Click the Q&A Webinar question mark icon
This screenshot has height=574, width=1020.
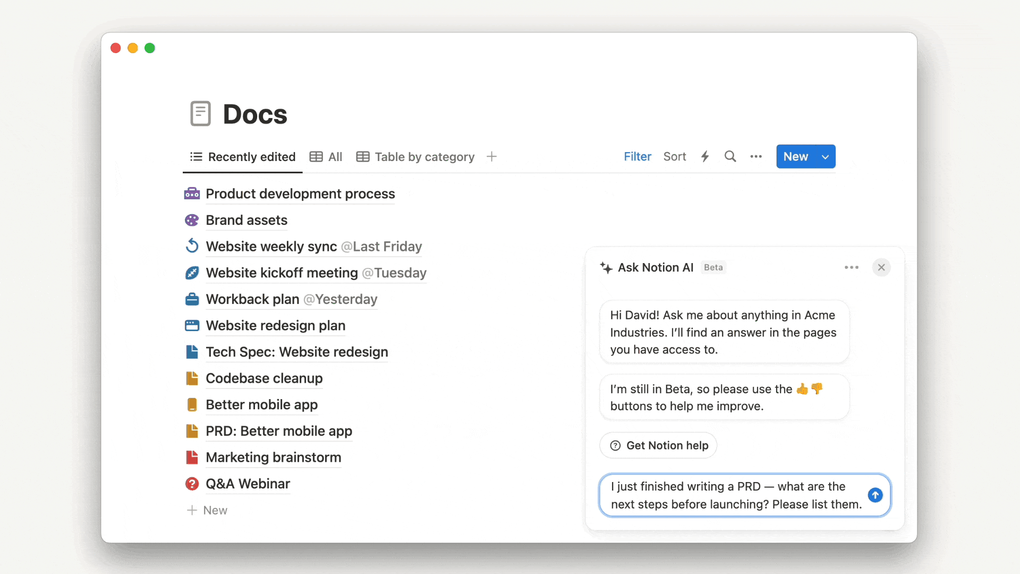coord(192,484)
